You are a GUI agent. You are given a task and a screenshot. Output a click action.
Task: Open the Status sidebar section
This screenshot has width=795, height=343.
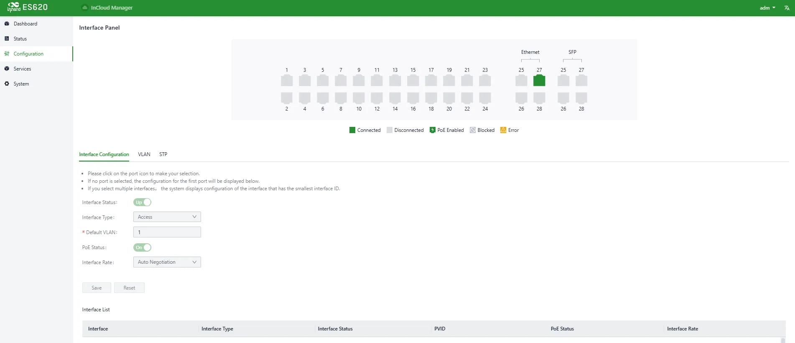click(20, 39)
